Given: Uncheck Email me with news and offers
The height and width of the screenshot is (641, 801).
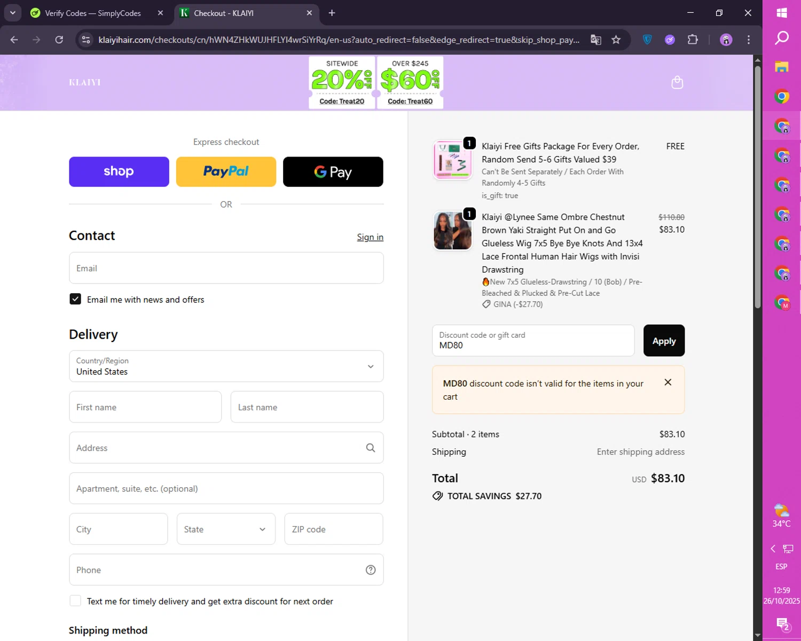Looking at the screenshot, I should click(x=75, y=299).
